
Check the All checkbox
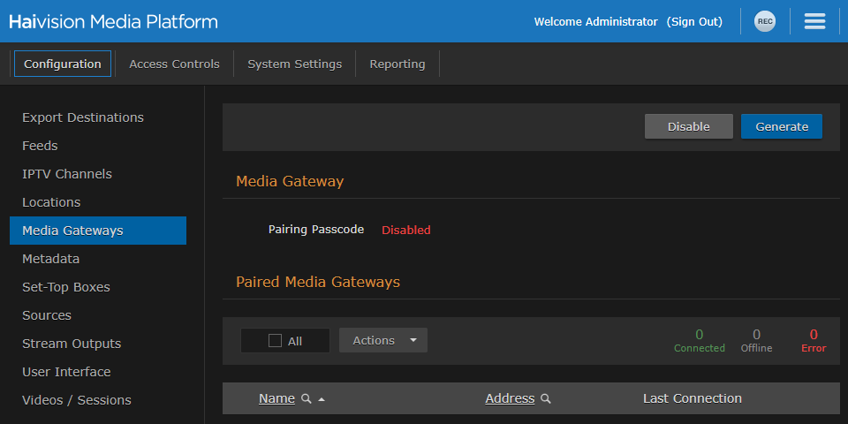pyautogui.click(x=275, y=341)
